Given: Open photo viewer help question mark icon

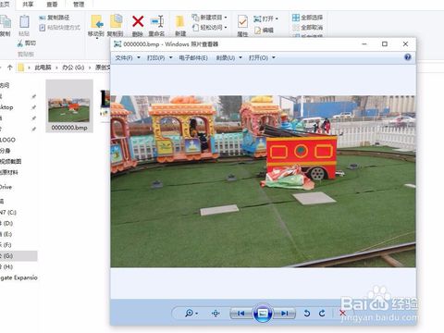Looking at the screenshot, I should (408, 57).
